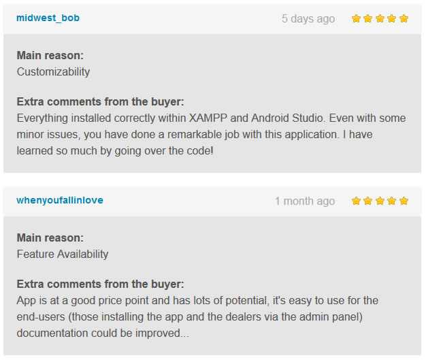Click whenyoufallinlove's review comment about documentation
Image resolution: width=426 pixels, height=360 pixels.
tap(197, 317)
